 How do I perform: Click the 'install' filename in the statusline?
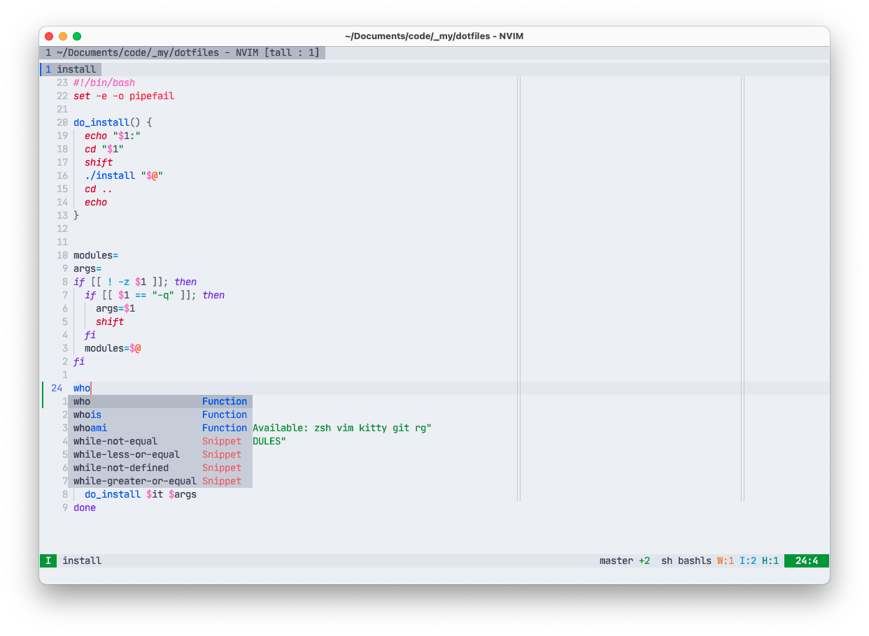pyautogui.click(x=82, y=561)
